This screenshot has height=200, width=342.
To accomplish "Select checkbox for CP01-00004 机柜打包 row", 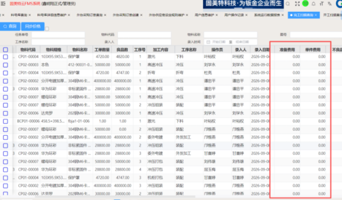I will click(6, 178).
